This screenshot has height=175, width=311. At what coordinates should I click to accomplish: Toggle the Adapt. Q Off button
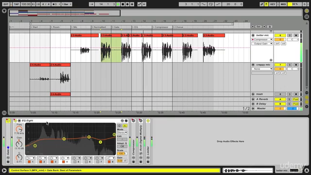(122, 146)
